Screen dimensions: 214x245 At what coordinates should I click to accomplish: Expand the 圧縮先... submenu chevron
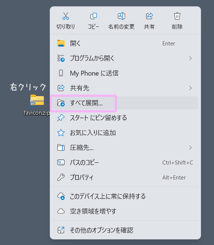pyautogui.click(x=190, y=148)
